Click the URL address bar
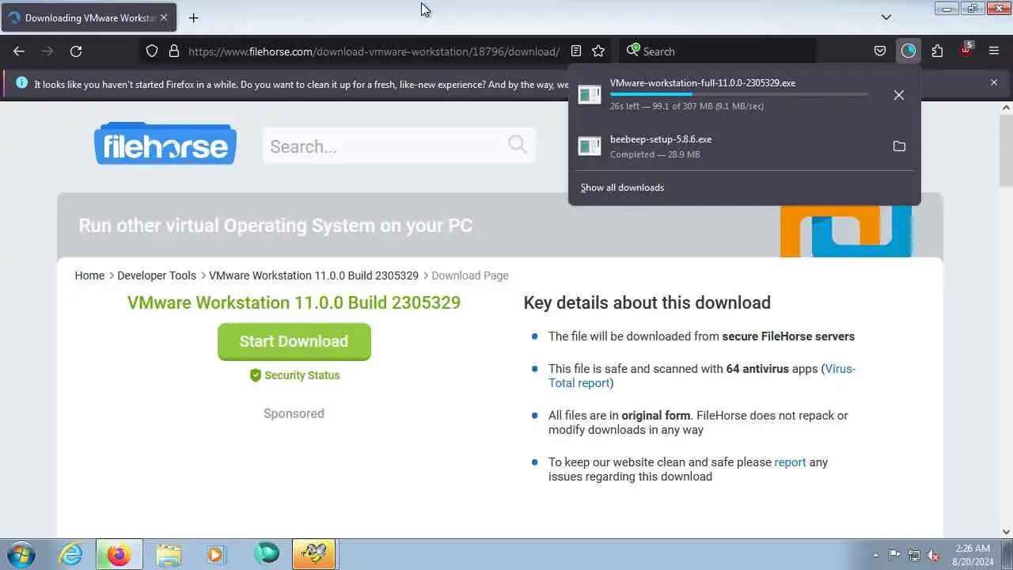The width and height of the screenshot is (1013, 570). tap(374, 51)
